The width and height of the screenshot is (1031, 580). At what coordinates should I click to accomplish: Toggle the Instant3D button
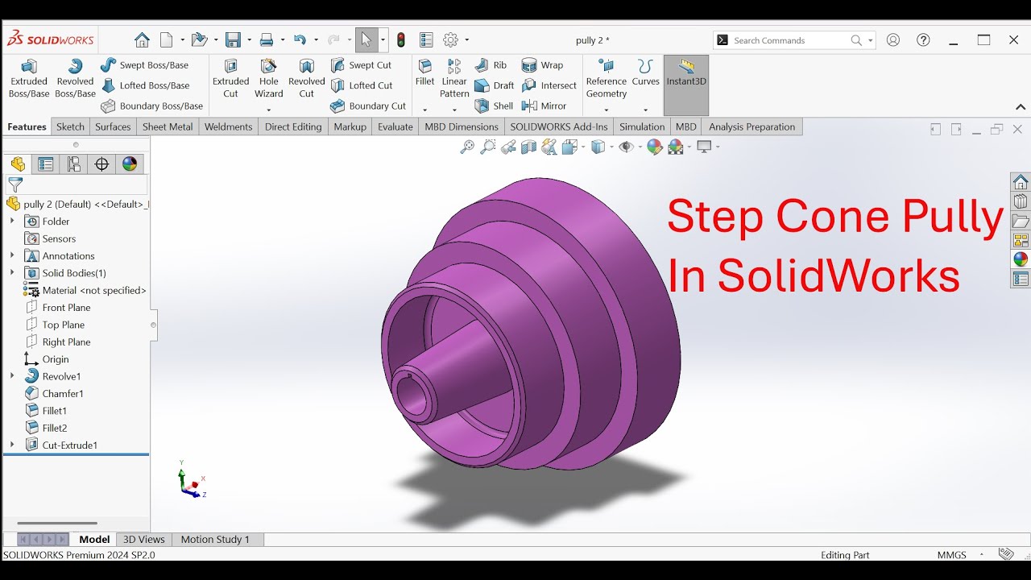pos(686,85)
